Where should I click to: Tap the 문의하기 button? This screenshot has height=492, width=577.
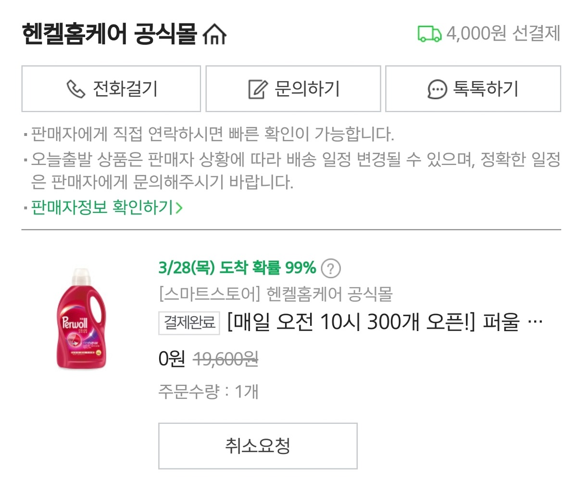pos(293,89)
